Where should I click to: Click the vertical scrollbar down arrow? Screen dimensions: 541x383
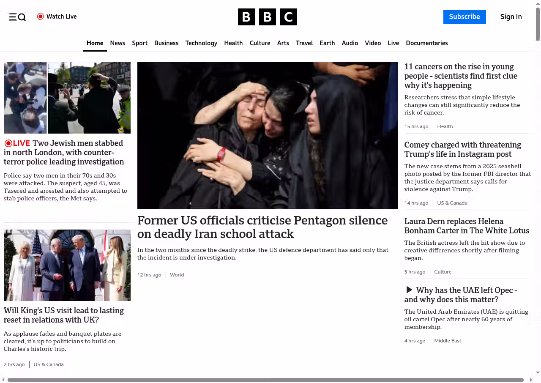[538, 373]
